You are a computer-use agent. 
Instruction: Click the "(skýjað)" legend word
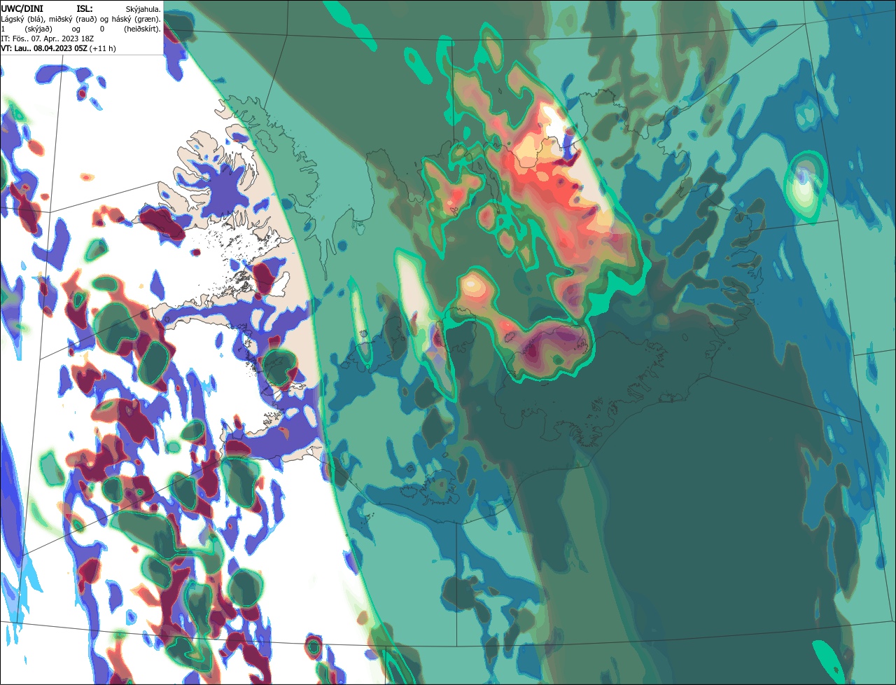click(x=38, y=29)
